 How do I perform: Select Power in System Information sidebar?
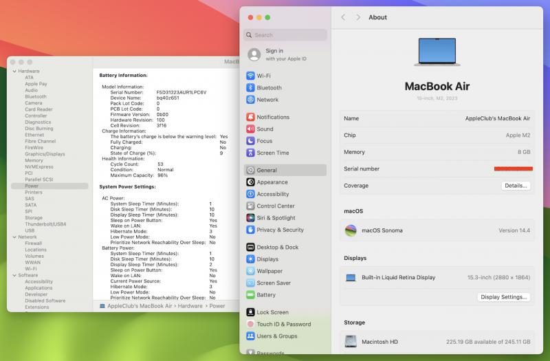coord(49,186)
